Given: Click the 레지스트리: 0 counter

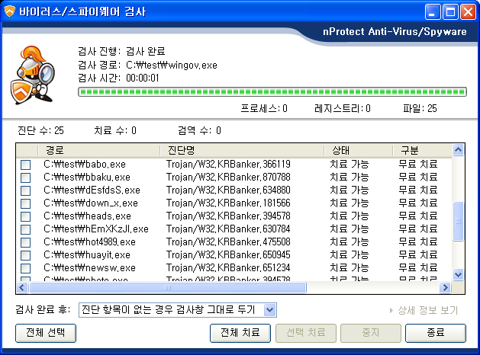Looking at the screenshot, I should (x=343, y=108).
